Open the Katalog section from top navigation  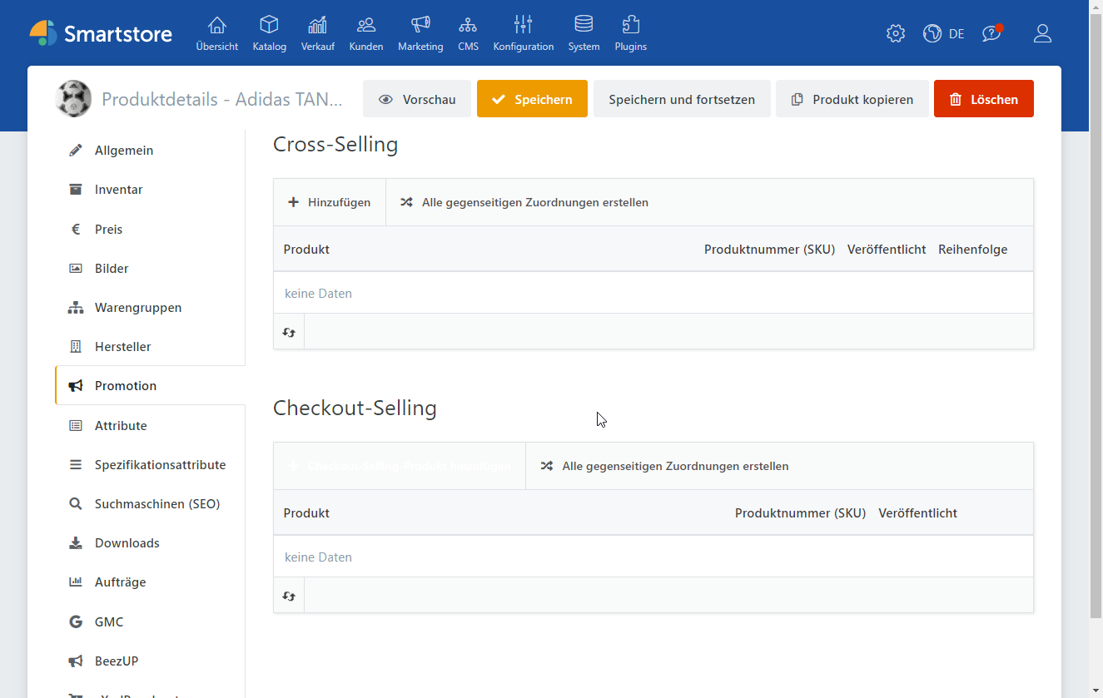pos(269,33)
